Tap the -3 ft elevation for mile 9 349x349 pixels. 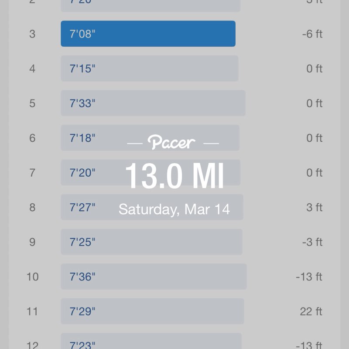click(312, 242)
